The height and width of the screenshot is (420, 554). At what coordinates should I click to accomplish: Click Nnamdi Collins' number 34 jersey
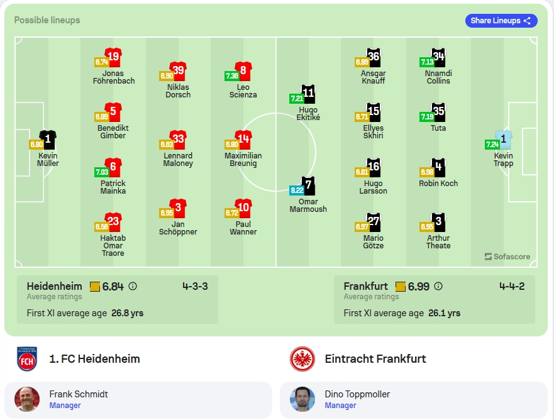[x=438, y=57]
